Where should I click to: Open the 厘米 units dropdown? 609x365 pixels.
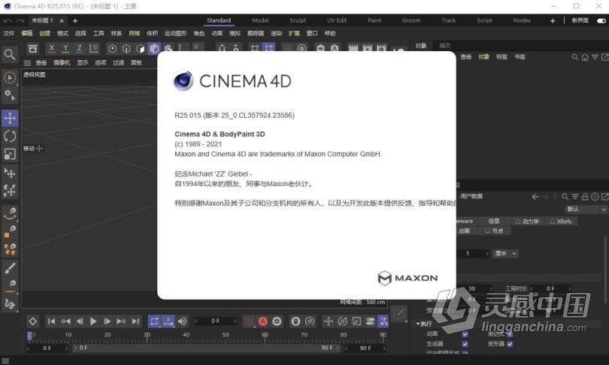(x=506, y=253)
